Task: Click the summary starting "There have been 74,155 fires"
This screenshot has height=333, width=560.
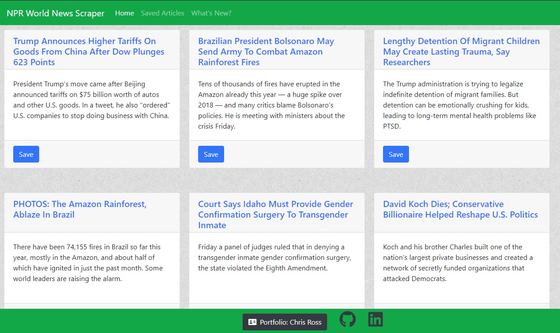Action: (88, 263)
